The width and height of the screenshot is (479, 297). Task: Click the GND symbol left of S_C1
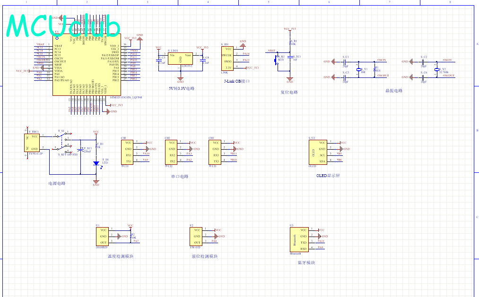coord(329,61)
